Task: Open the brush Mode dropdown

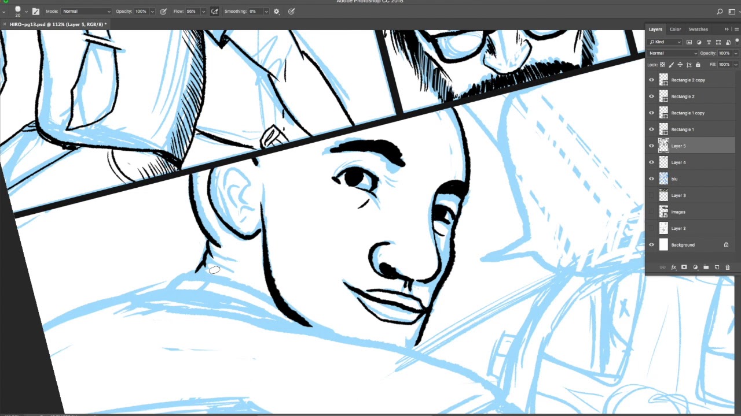Action: [x=86, y=11]
